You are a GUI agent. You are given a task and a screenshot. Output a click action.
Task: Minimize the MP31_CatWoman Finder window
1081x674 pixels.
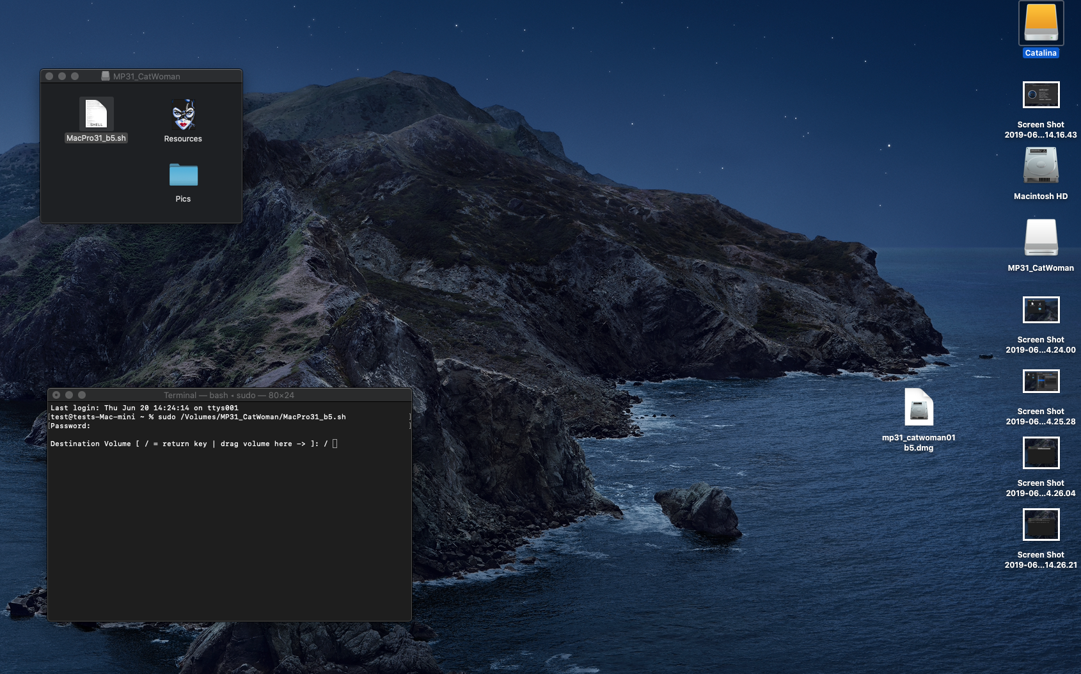click(x=62, y=76)
